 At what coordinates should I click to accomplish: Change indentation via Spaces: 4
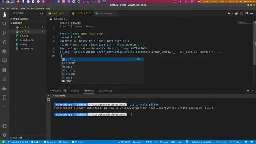click(x=138, y=142)
